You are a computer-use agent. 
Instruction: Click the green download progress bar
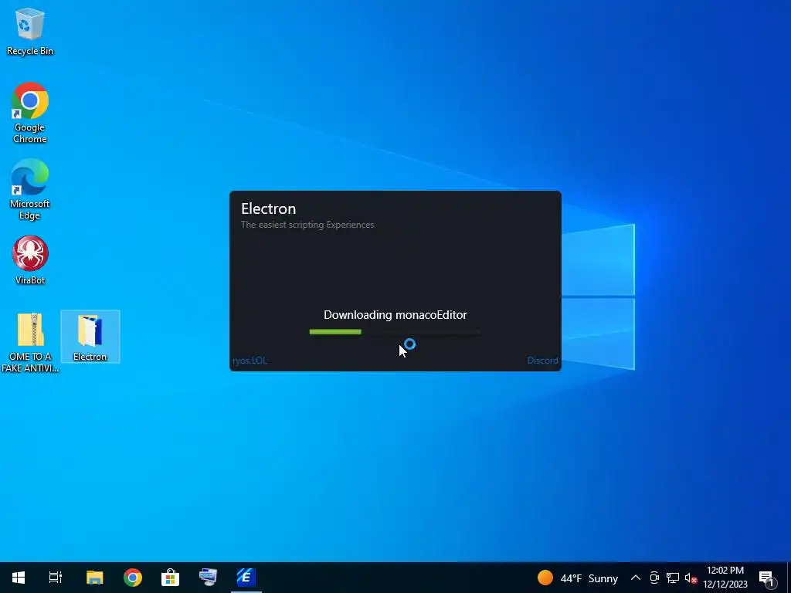tap(395, 332)
